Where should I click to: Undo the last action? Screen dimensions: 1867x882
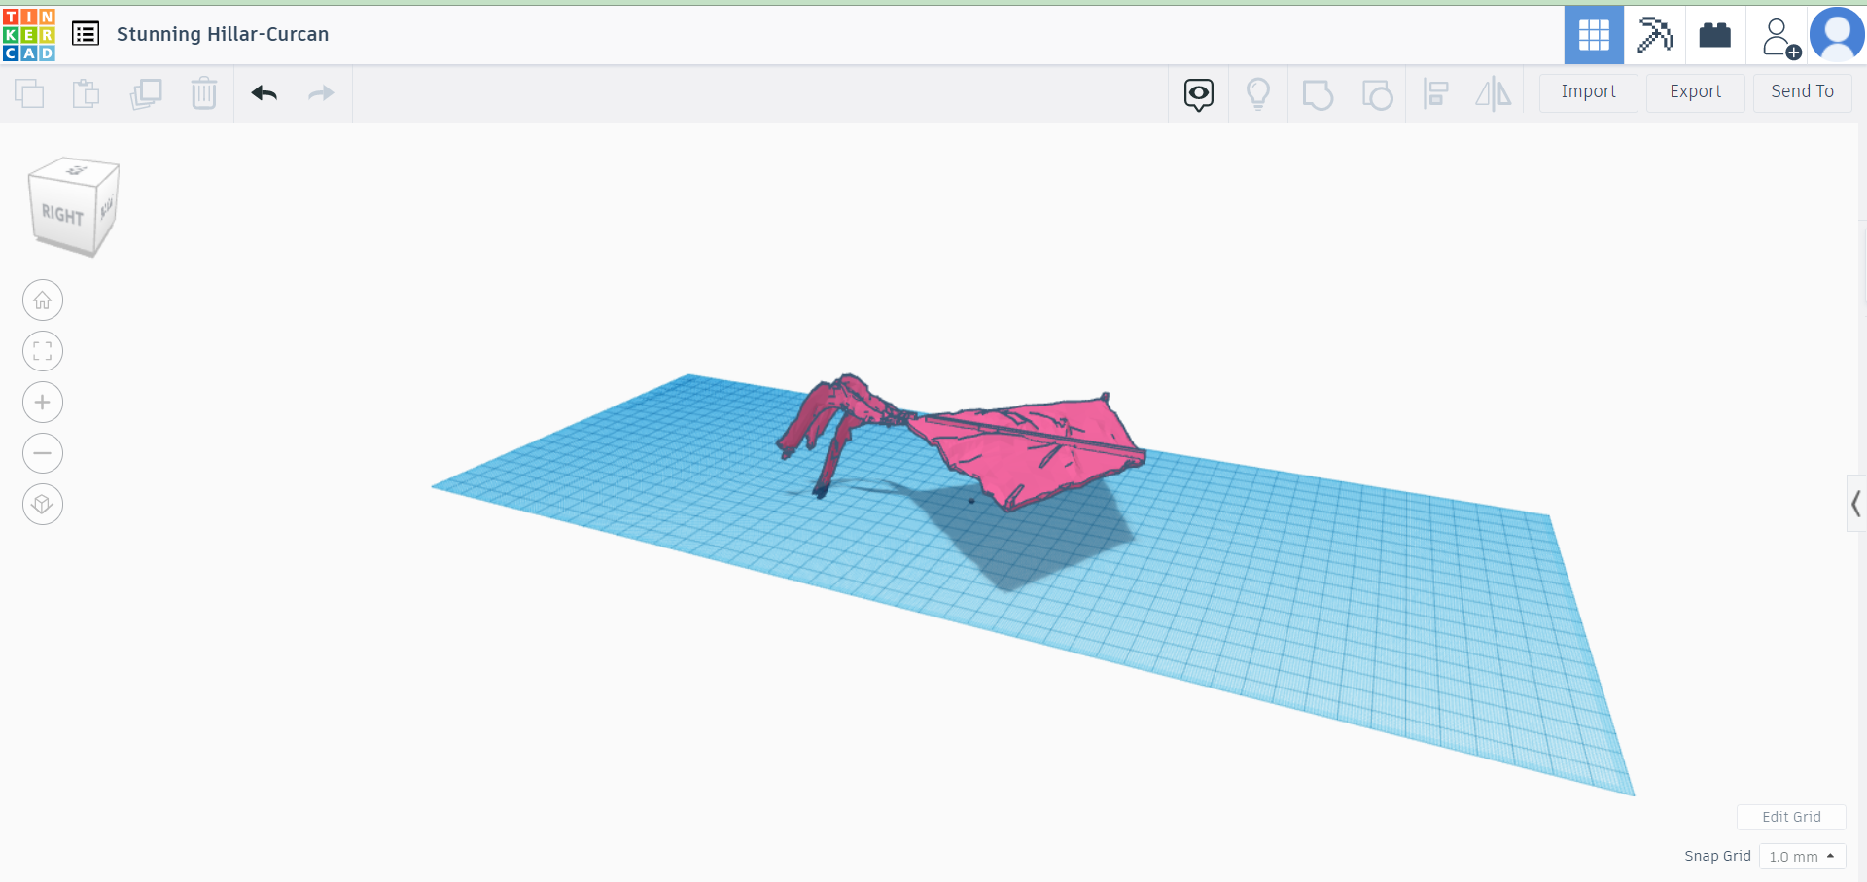click(x=264, y=93)
